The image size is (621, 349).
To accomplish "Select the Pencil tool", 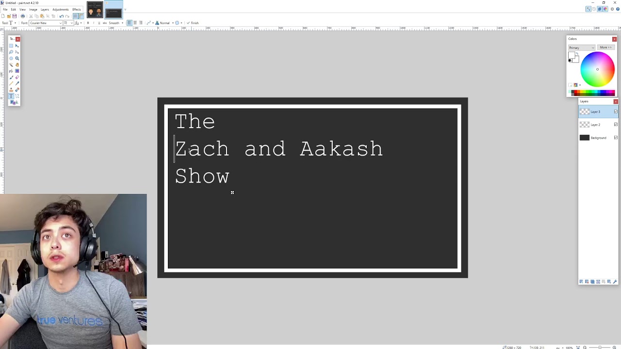I will tap(11, 83).
